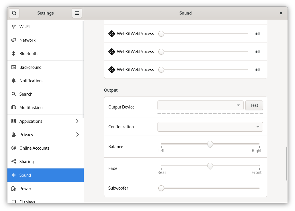Click the Sharing icon in sidebar

pos(13,161)
